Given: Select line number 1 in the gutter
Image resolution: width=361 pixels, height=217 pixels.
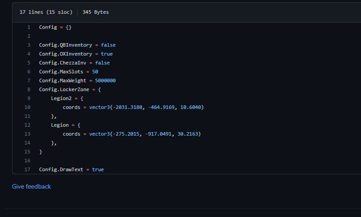Looking at the screenshot, I should point(29,27).
